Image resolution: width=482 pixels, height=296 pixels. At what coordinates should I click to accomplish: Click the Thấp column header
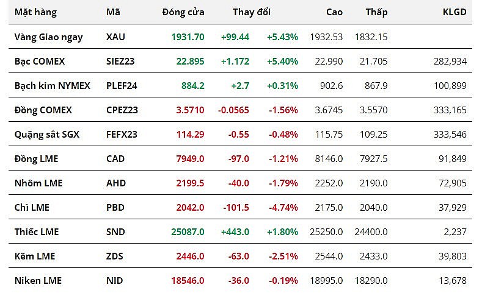click(x=376, y=12)
